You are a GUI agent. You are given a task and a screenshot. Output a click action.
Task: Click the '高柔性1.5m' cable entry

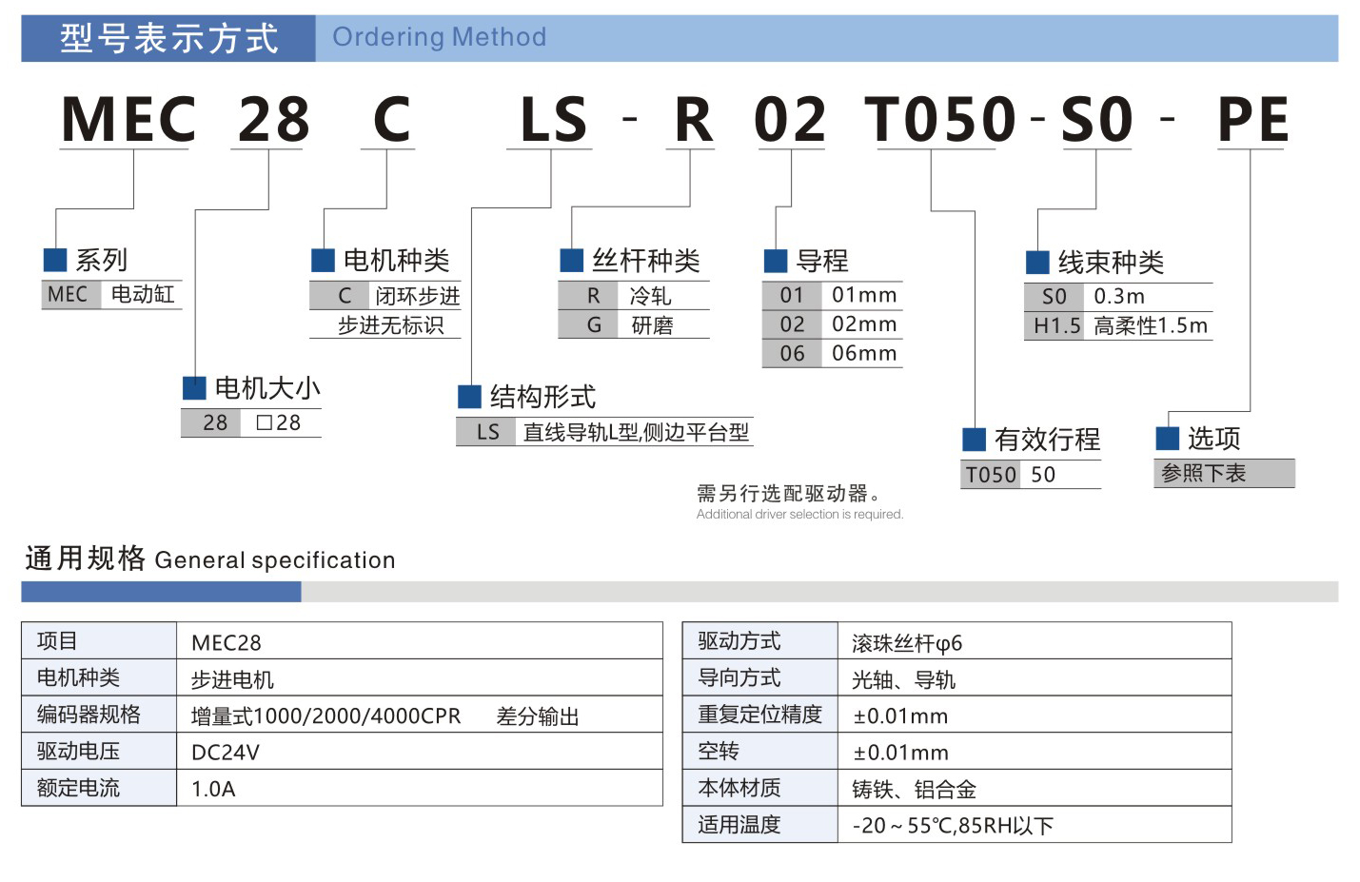1151,325
